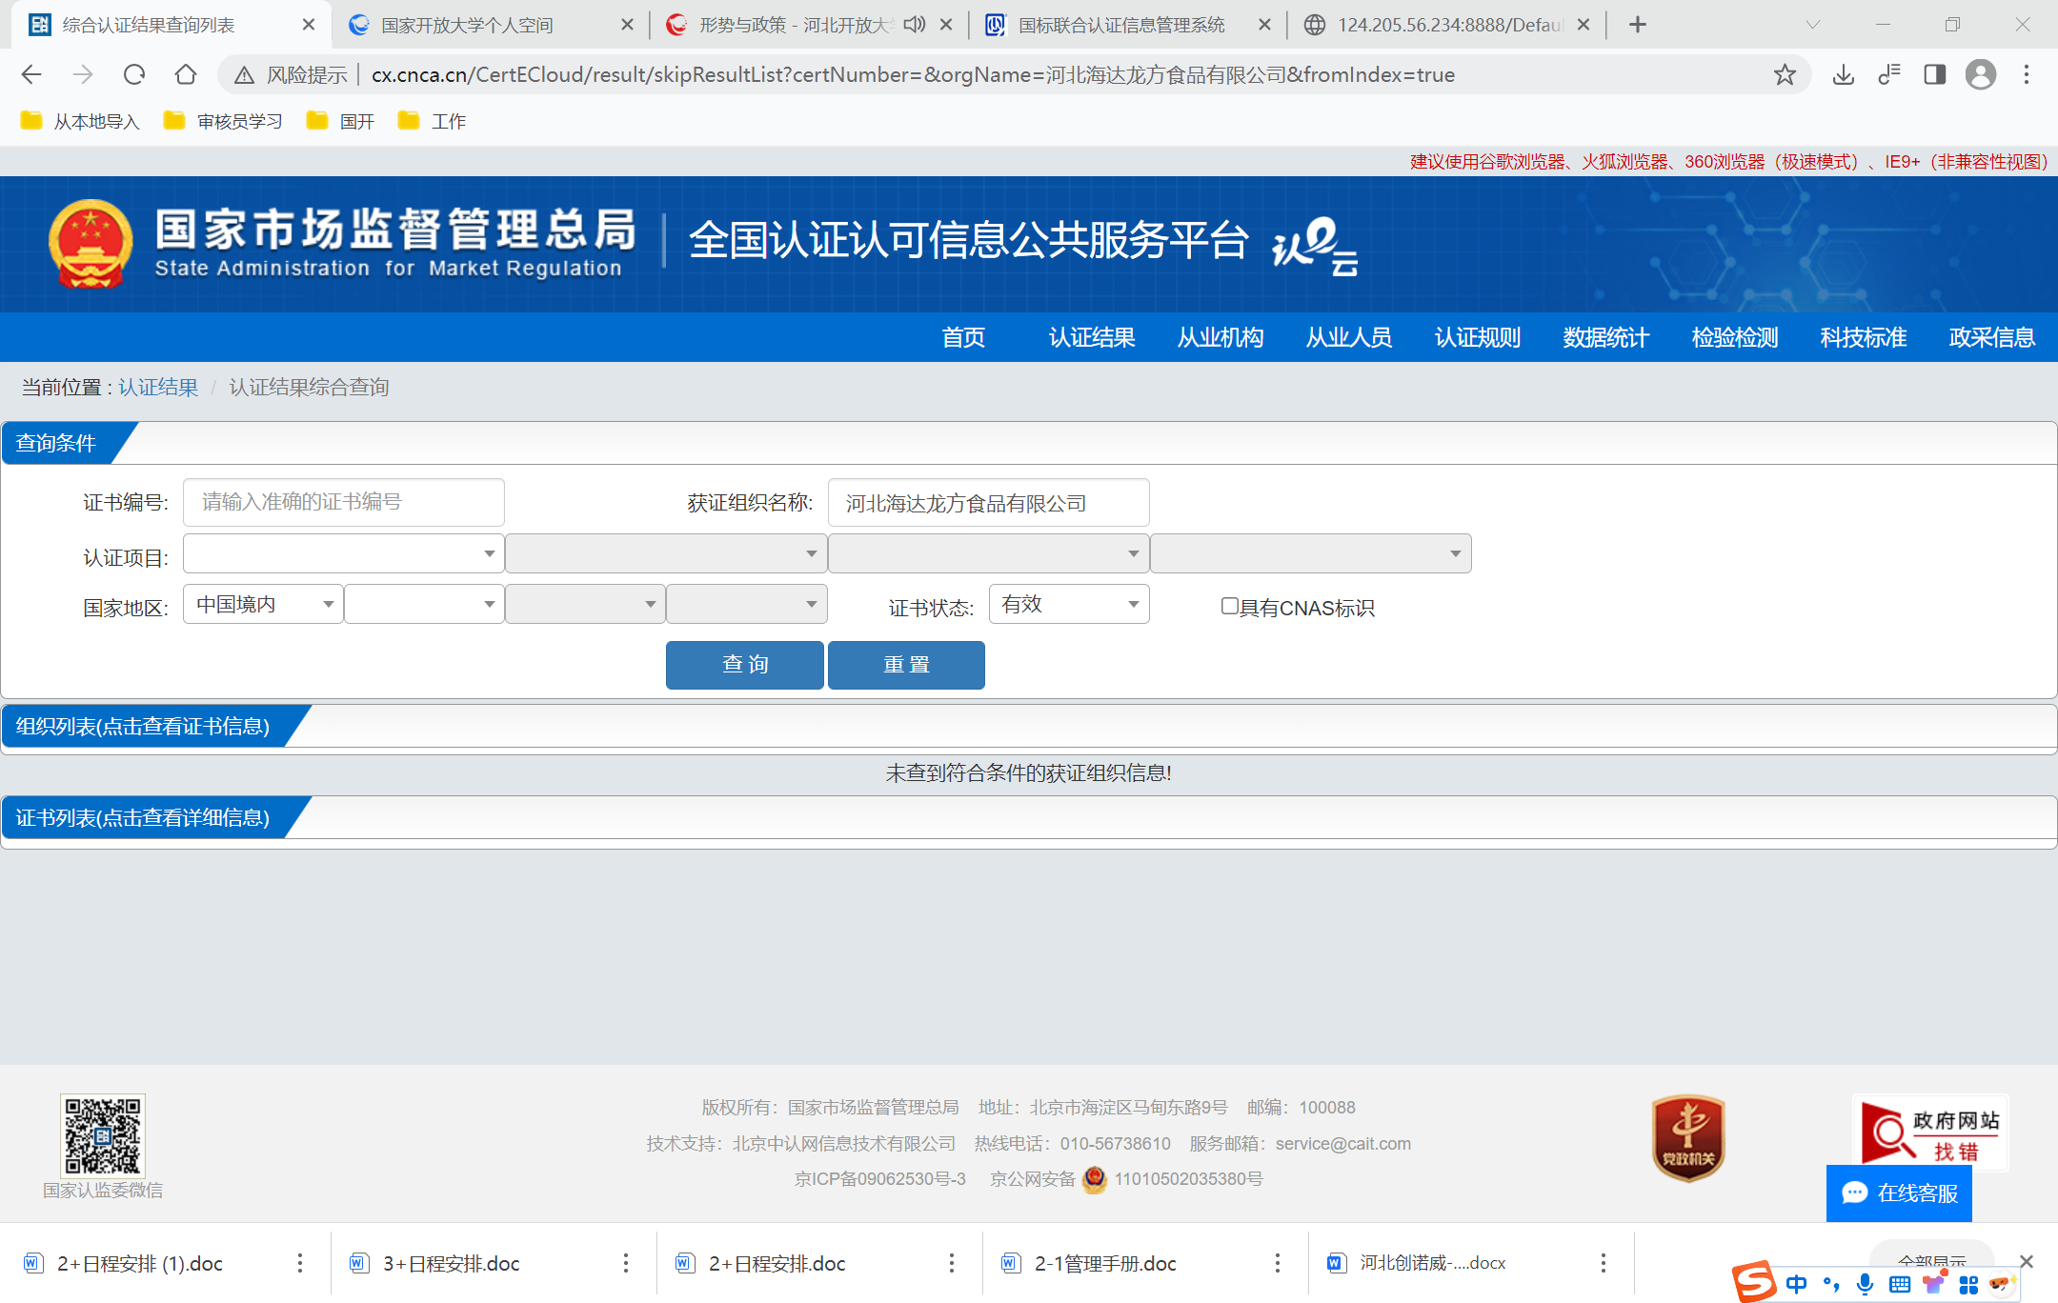Click the 查询 search button

pyautogui.click(x=744, y=665)
